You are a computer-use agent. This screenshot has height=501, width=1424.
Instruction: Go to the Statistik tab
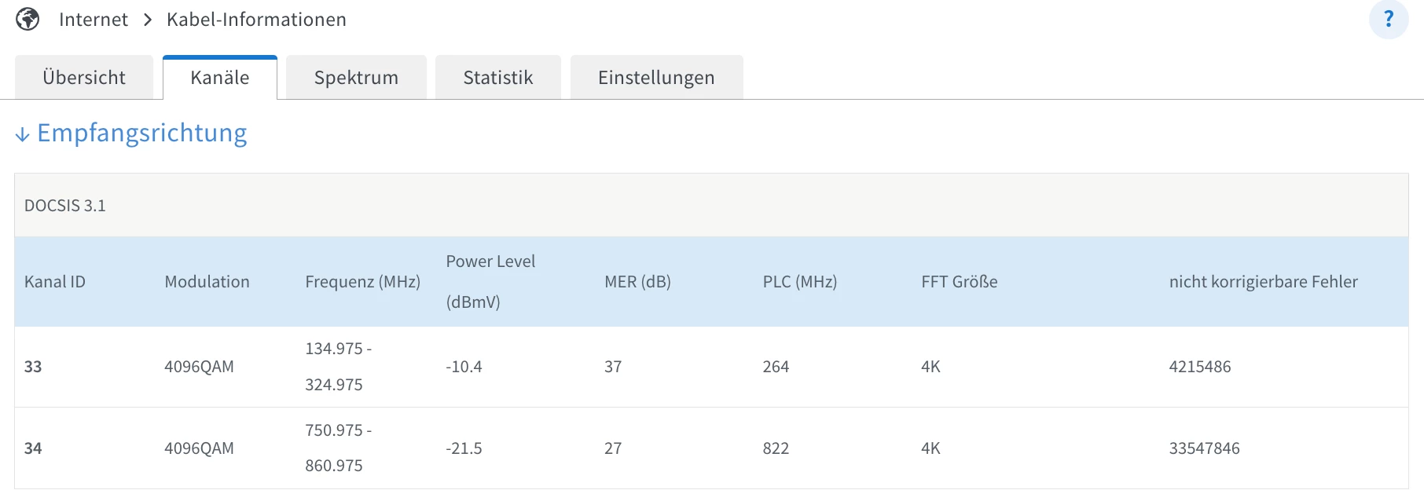[498, 78]
